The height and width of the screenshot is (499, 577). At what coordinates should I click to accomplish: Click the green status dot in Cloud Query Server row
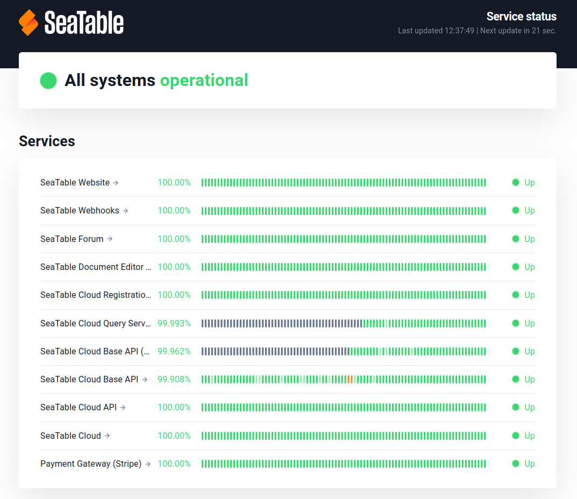tap(516, 323)
